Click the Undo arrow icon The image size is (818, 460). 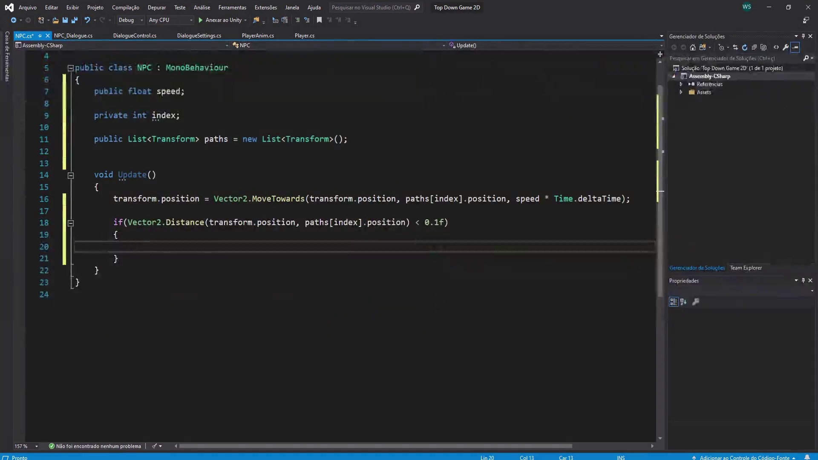(x=87, y=20)
